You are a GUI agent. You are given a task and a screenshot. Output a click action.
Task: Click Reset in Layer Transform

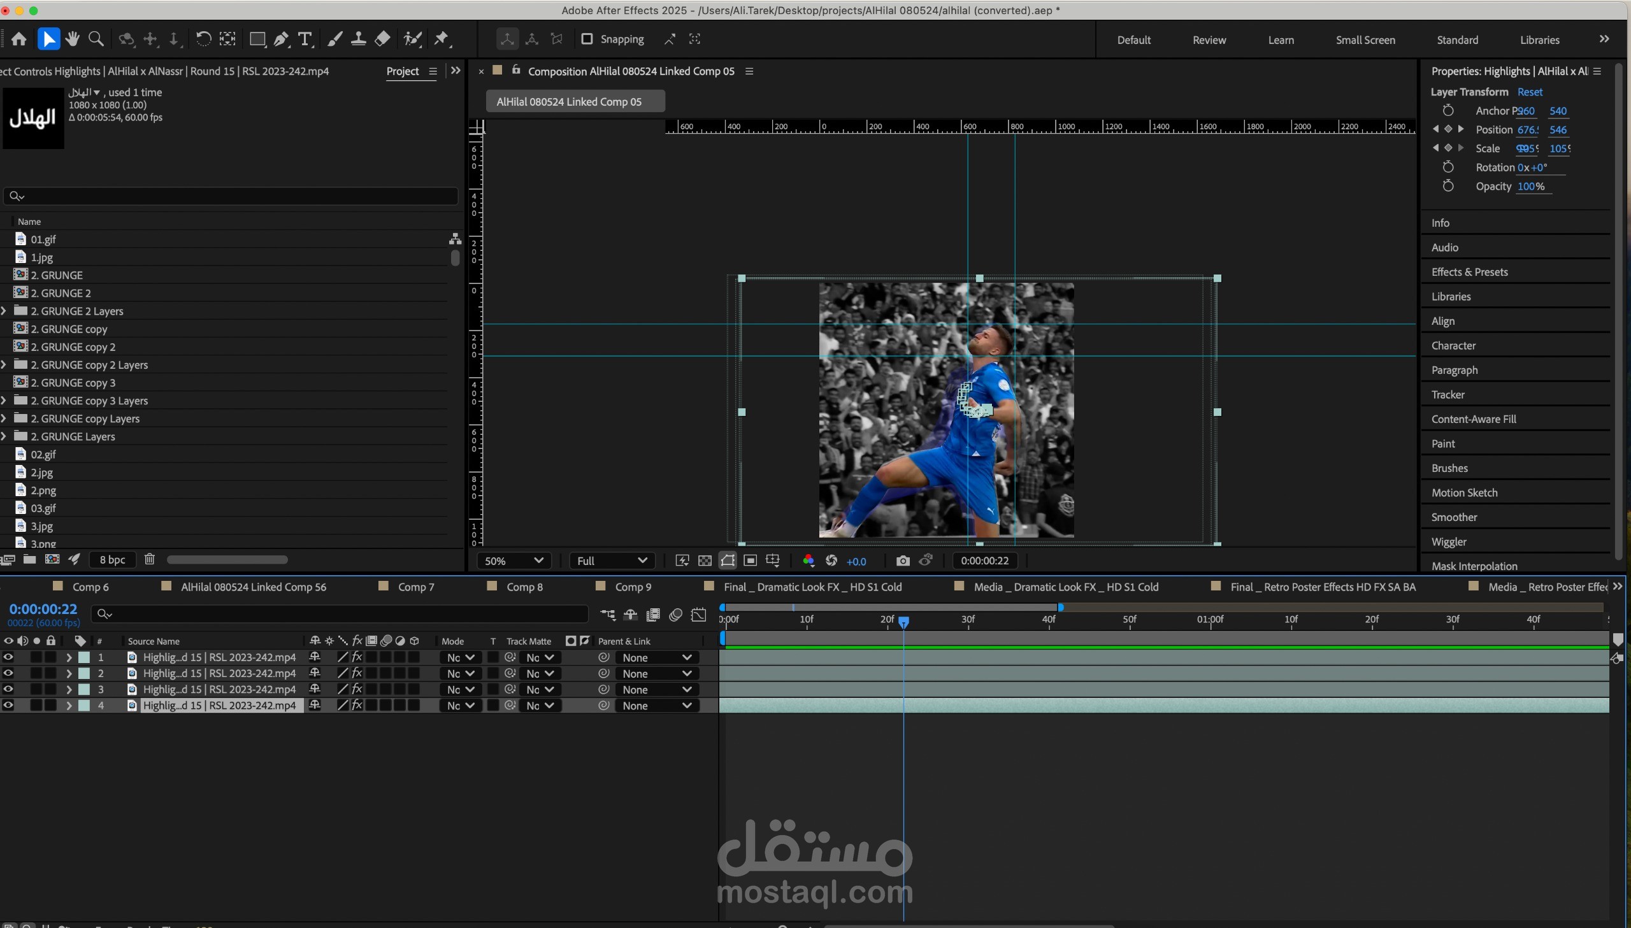tap(1530, 92)
